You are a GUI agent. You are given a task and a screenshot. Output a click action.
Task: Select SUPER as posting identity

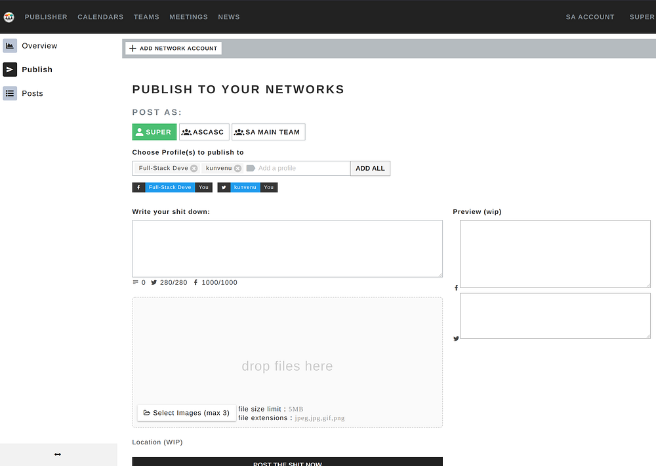(154, 132)
